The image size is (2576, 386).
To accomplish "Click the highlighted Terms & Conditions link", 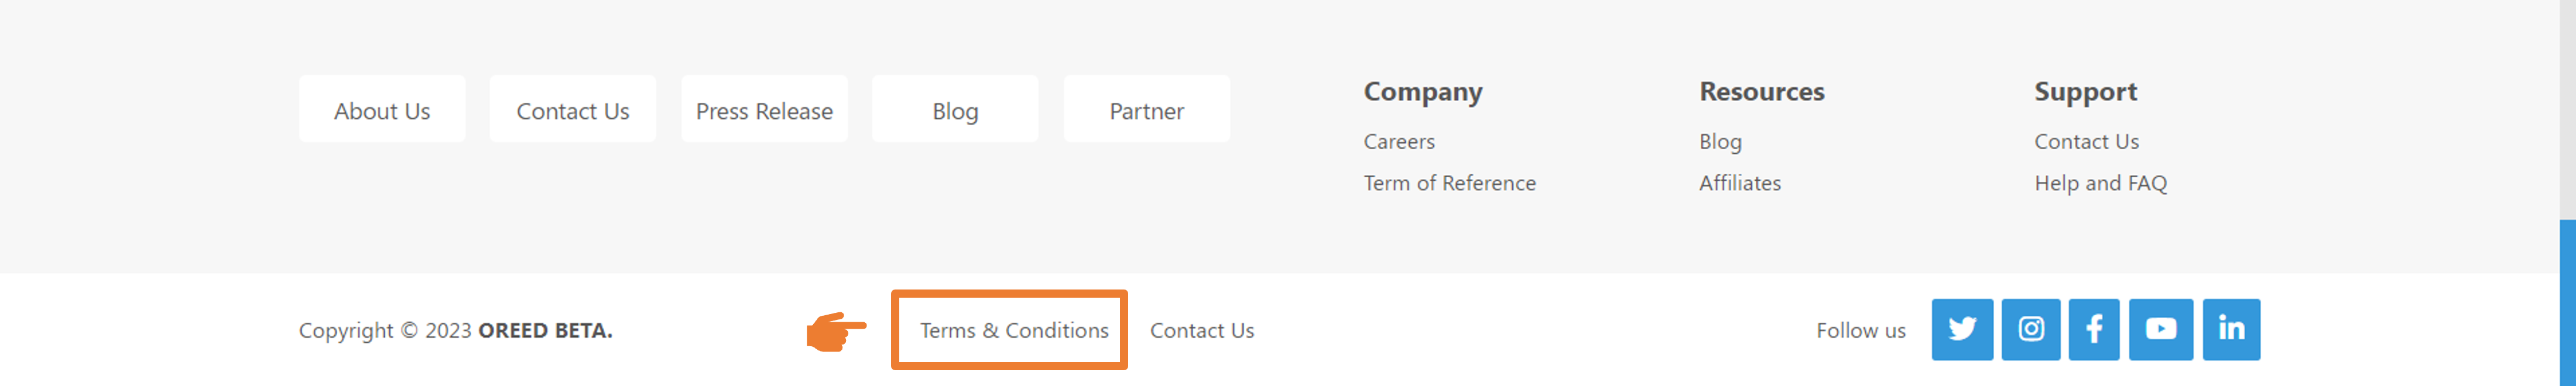I will coord(1014,330).
